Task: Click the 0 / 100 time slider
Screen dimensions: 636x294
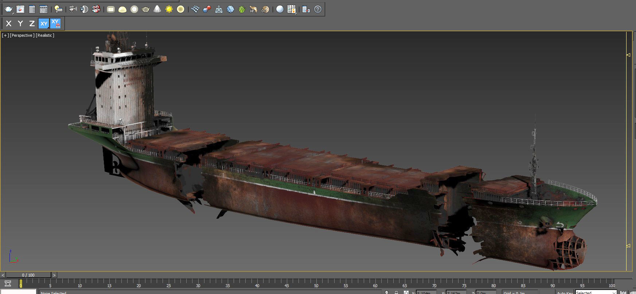Action: tap(28, 275)
